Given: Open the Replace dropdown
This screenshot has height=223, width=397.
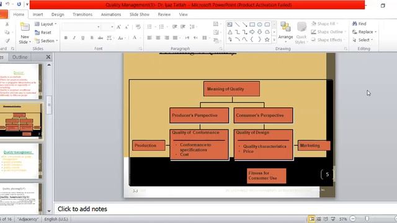Looking at the screenshot, I should coord(365,32).
